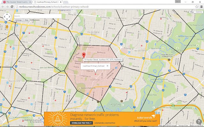Go back in the browser
Screen dimensions: 204x127
3,7
